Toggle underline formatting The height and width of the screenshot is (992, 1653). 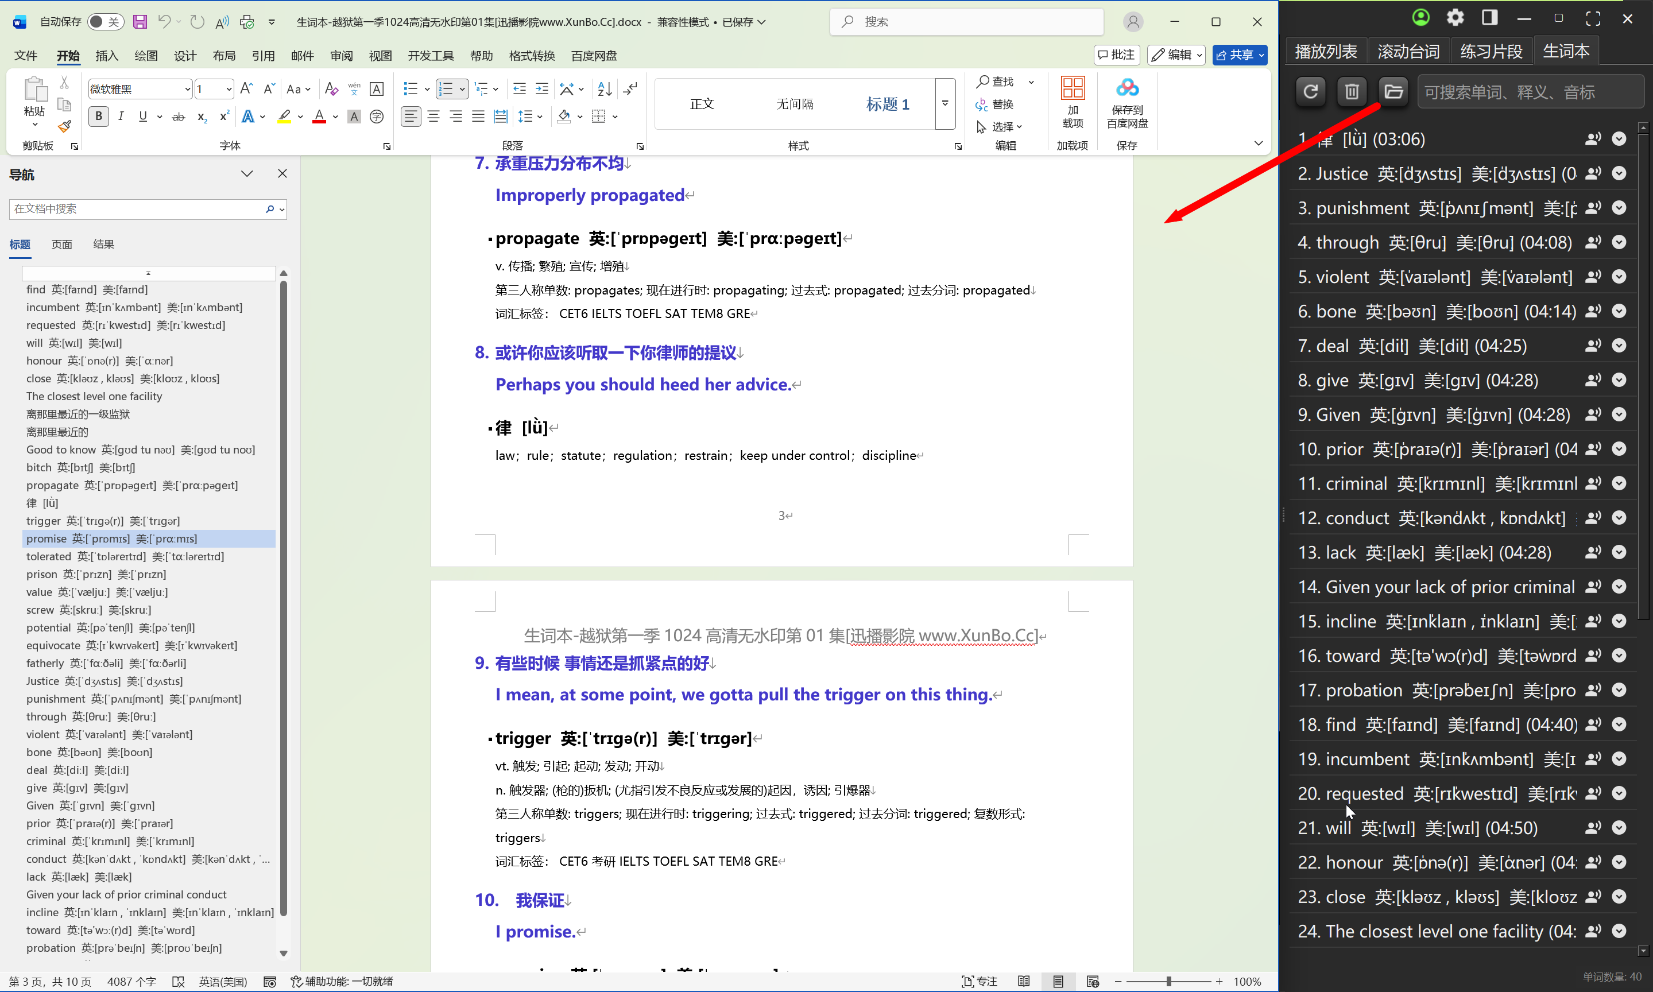click(x=142, y=117)
